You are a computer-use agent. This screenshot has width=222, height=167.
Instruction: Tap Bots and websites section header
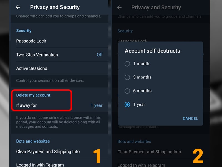coord(33,141)
